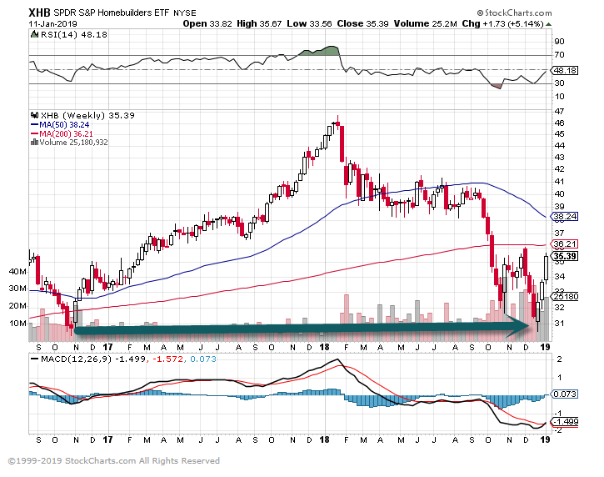Click the 'Open 33.82' value
The height and width of the screenshot is (477, 604).
point(207,23)
